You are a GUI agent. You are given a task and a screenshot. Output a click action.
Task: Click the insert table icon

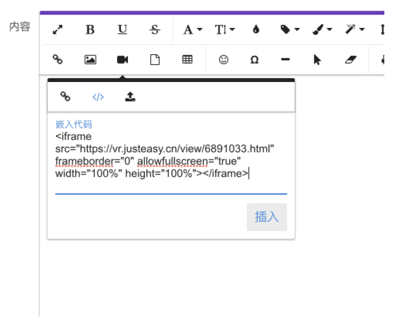coord(187,59)
